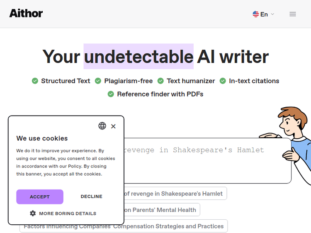Viewport: 311px width, 233px height.
Task: Click the US flag icon
Action: tap(256, 14)
